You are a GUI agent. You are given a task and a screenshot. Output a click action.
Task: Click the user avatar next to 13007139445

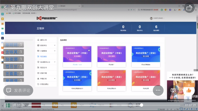(151, 18)
